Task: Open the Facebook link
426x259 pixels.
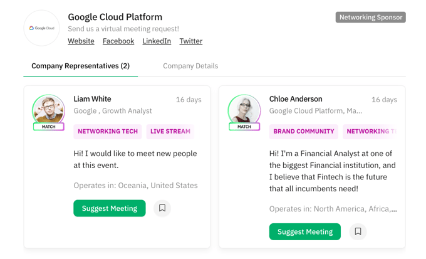Action: [118, 41]
